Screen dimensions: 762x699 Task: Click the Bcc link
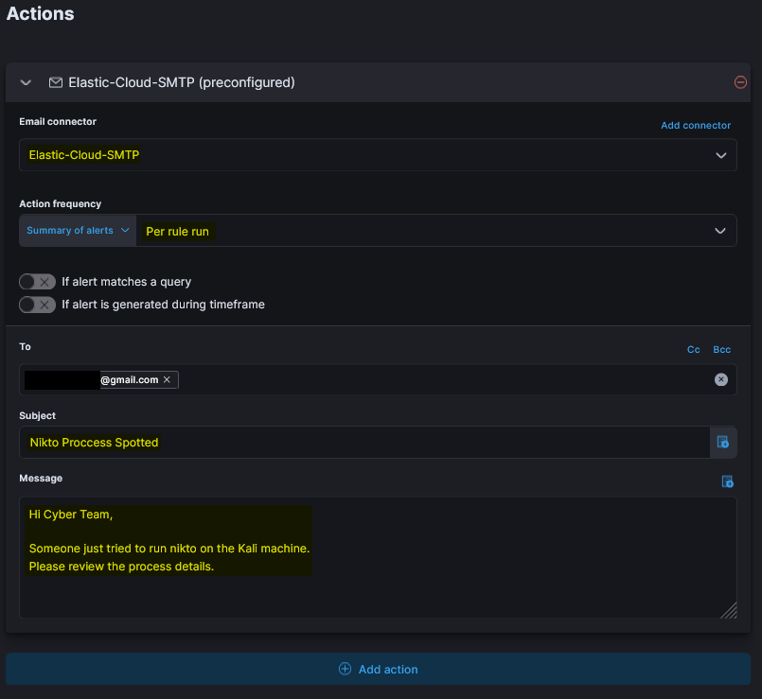(722, 349)
